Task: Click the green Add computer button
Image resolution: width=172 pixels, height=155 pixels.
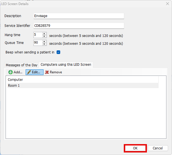Action: coord(15,72)
